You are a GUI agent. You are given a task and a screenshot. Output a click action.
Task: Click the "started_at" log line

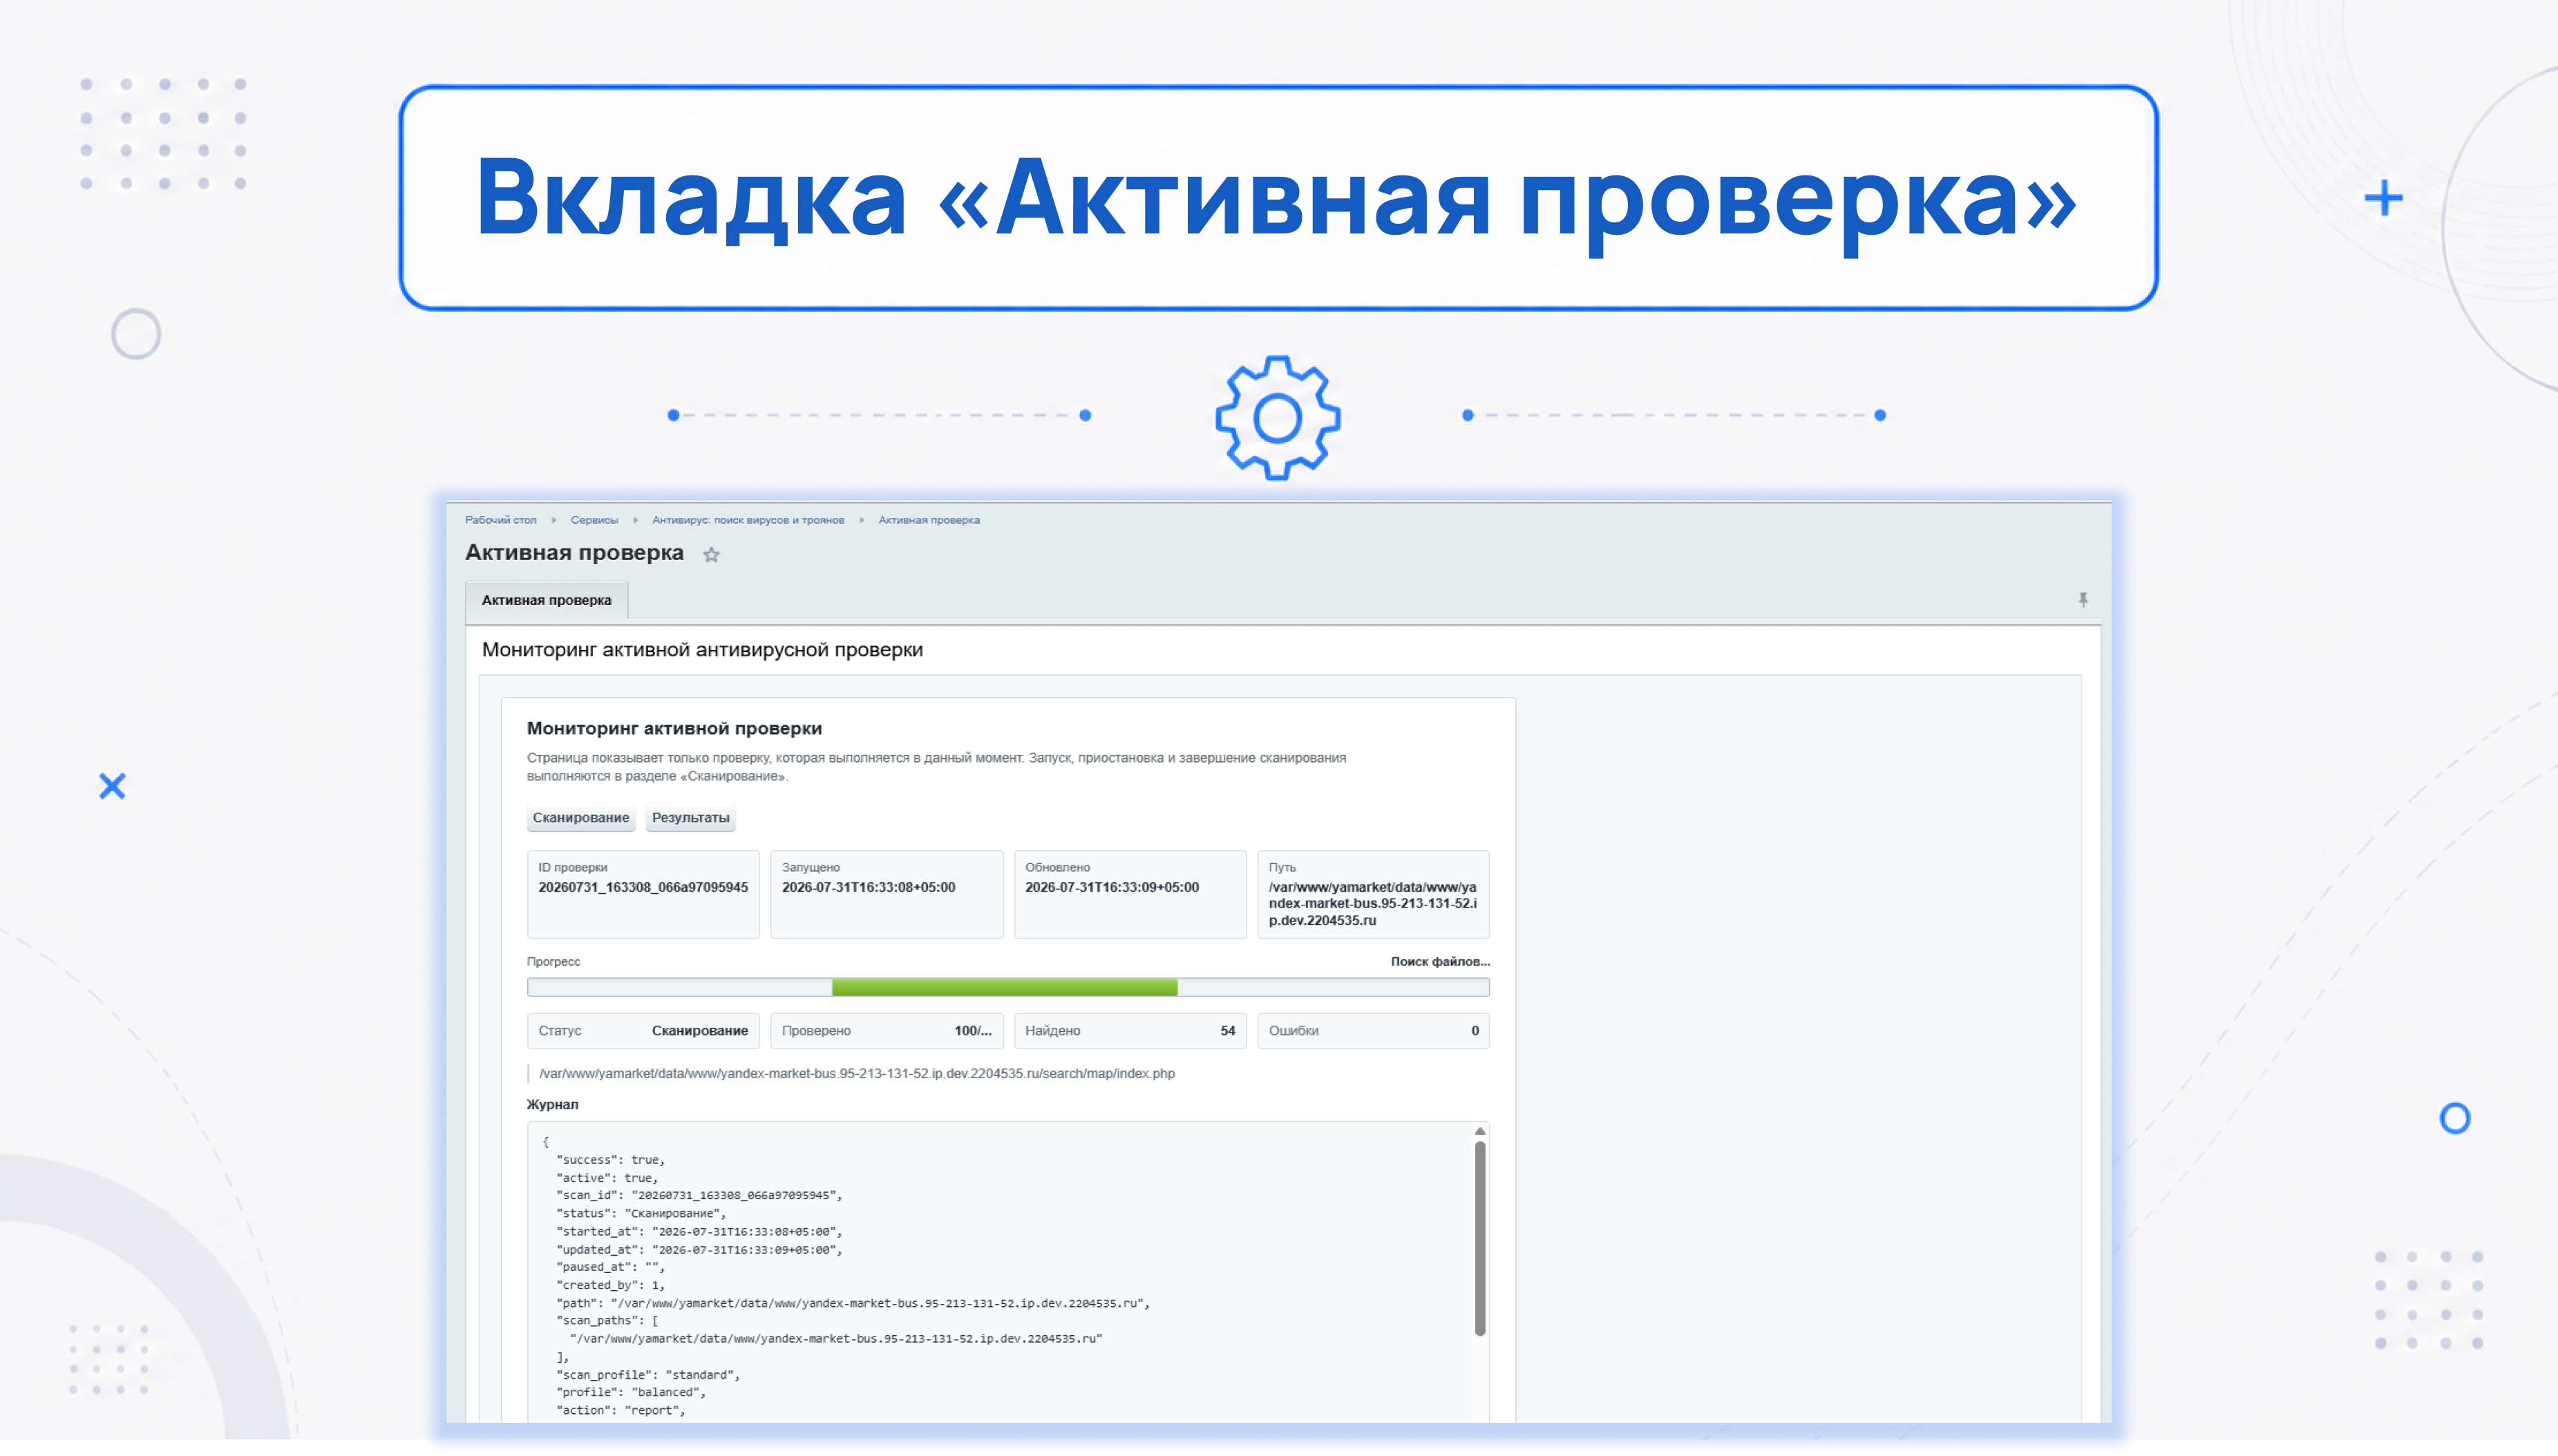699,1232
